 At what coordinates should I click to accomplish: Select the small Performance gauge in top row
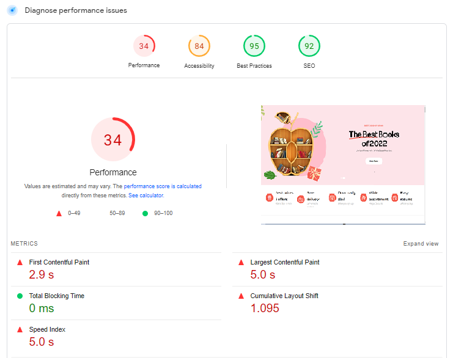[144, 46]
